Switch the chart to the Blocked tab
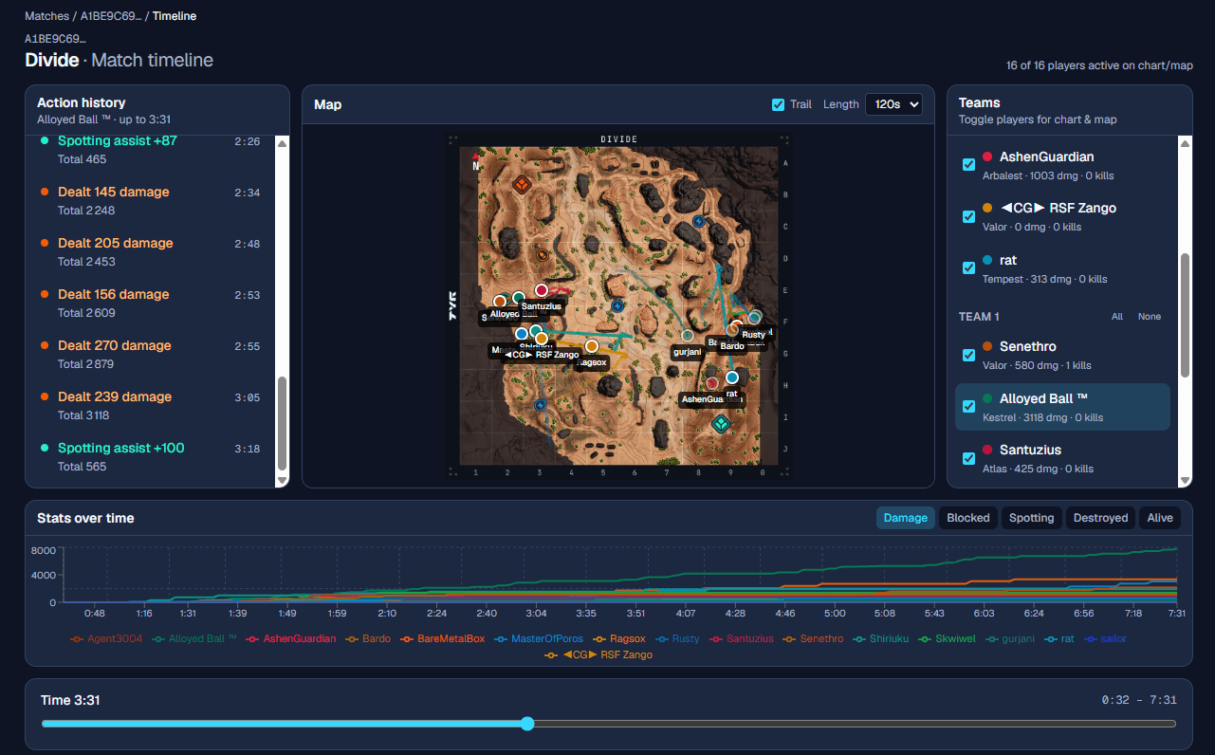This screenshot has height=755, width=1215. (968, 518)
